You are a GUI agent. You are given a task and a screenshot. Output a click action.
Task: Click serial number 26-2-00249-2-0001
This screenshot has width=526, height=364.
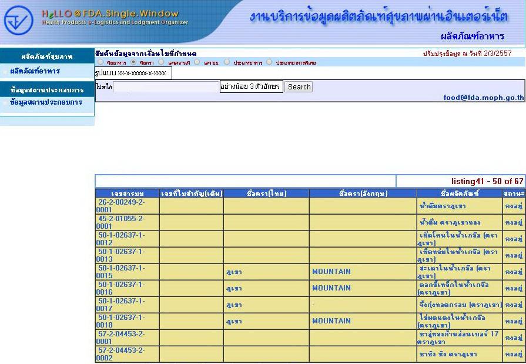(120, 206)
